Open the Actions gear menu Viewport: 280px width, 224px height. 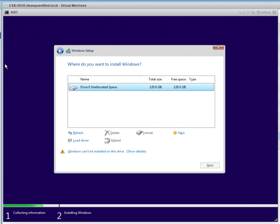tap(264, 12)
